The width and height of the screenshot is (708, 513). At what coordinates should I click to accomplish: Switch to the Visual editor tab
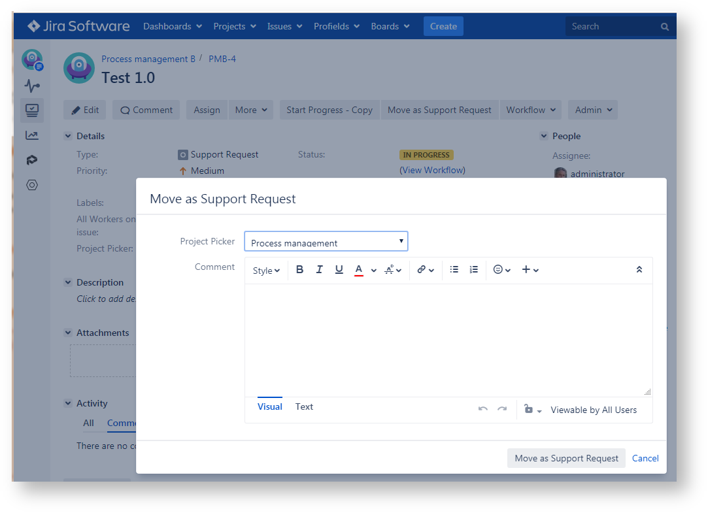269,406
